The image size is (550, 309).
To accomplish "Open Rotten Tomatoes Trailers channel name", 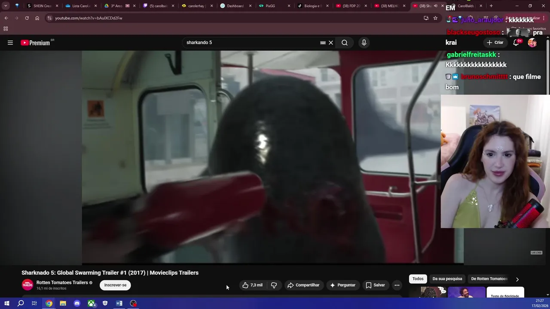I will (x=62, y=282).
